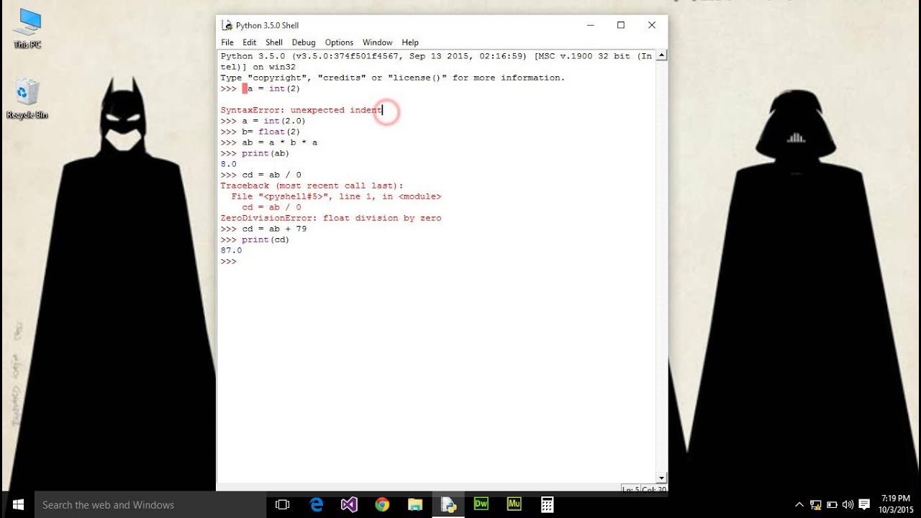Open the Options menu

(339, 42)
